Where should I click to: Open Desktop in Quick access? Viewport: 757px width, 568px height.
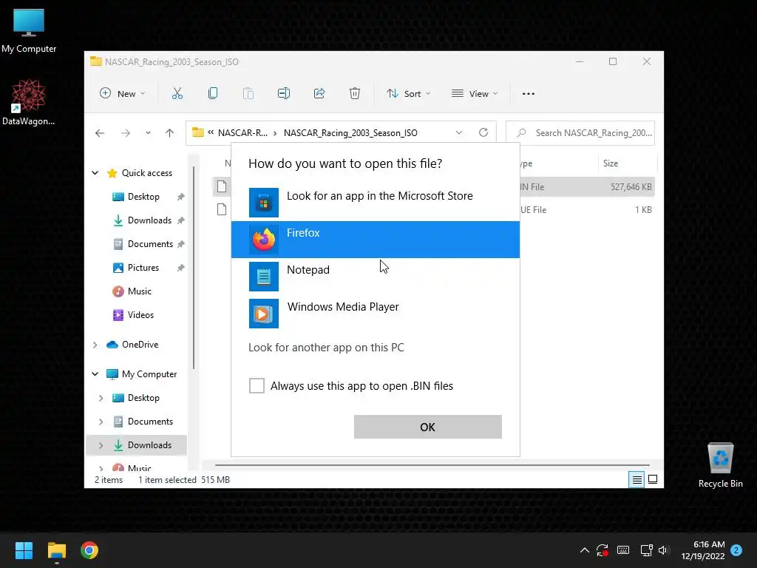tap(143, 197)
